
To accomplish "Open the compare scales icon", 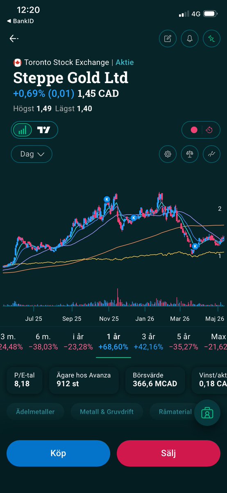I will [190, 154].
